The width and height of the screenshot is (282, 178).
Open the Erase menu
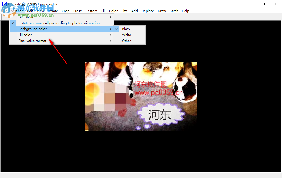point(77,11)
